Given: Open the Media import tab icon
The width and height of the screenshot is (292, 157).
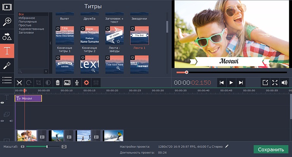Looking at the screenshot, I should (7, 7).
